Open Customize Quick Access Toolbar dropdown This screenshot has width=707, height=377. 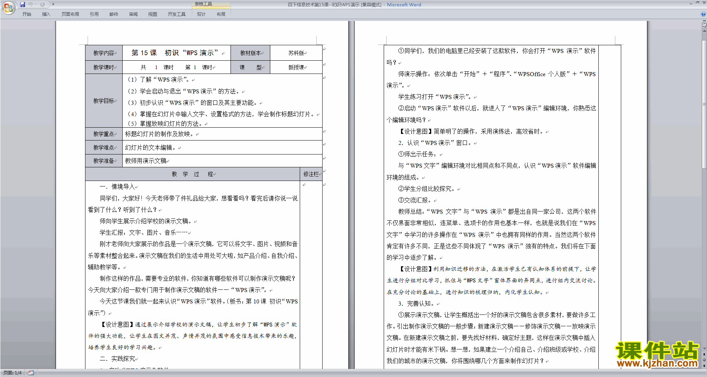(x=53, y=4)
